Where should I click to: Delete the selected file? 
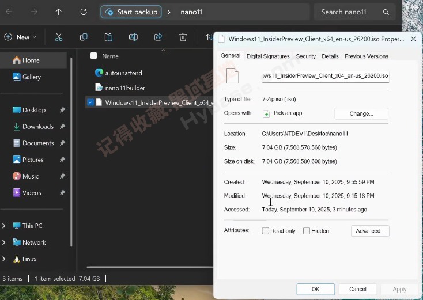tap(183, 37)
